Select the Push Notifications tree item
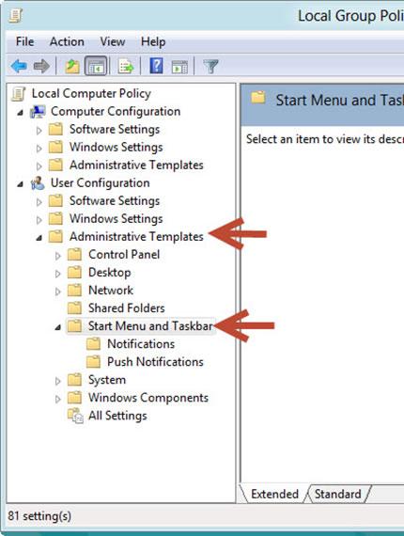Viewport: 404px width, 536px height. (x=155, y=362)
